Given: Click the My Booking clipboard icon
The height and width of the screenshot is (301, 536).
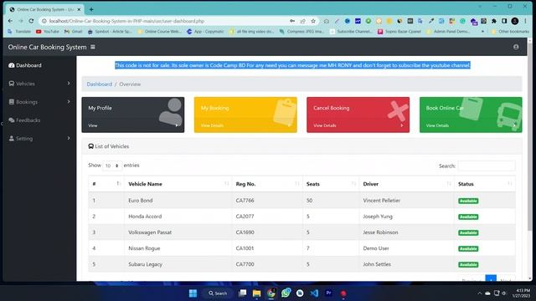Looking at the screenshot, I should click(285, 112).
